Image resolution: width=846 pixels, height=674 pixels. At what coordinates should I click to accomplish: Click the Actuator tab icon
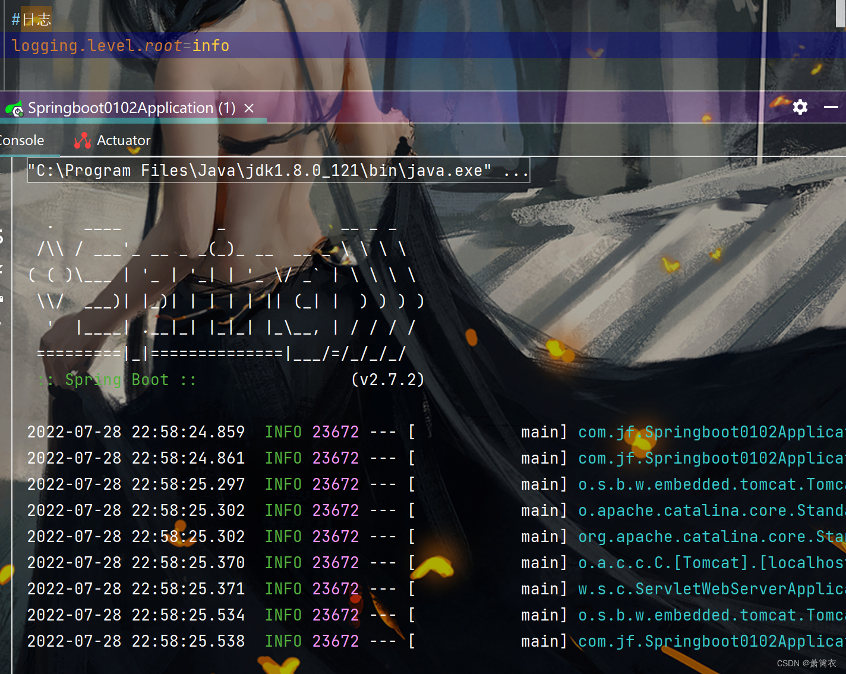(83, 140)
